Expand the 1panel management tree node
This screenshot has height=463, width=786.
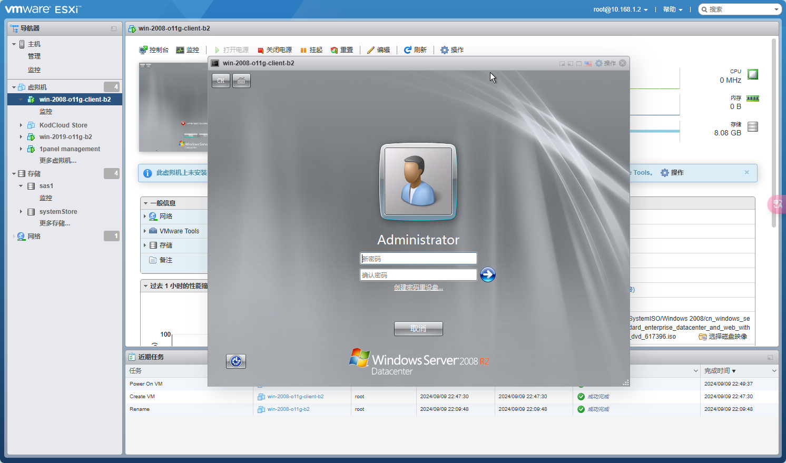pos(21,149)
